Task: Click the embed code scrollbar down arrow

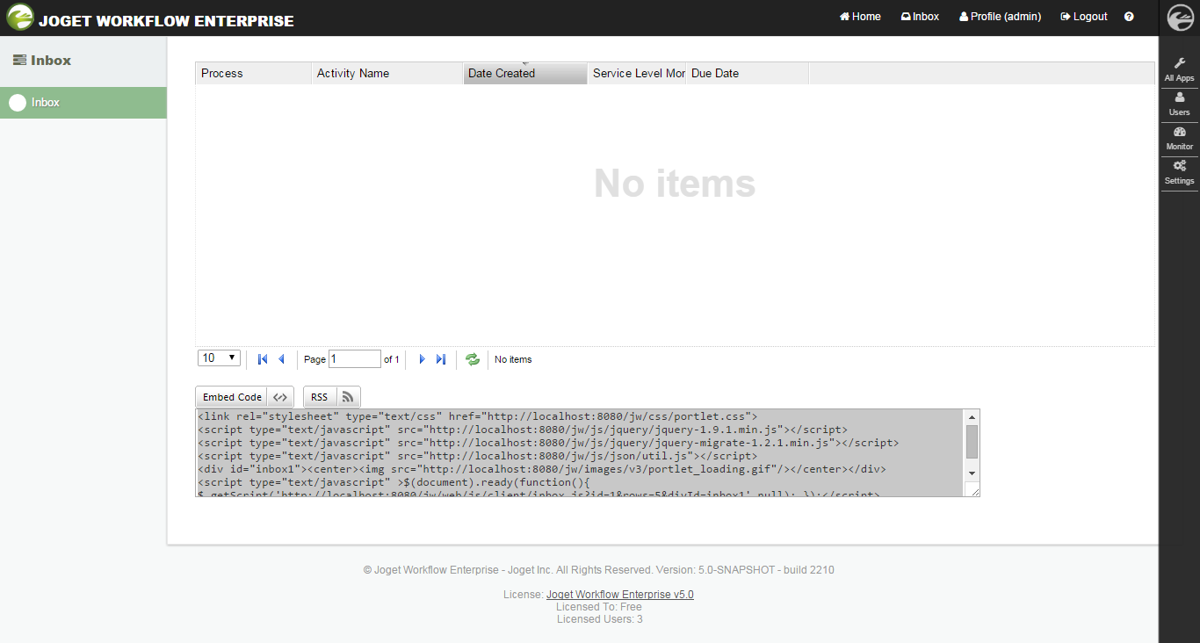Action: coord(972,473)
